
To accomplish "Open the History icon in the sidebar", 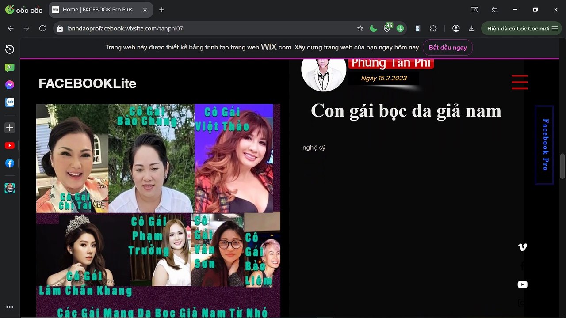I will pyautogui.click(x=10, y=49).
